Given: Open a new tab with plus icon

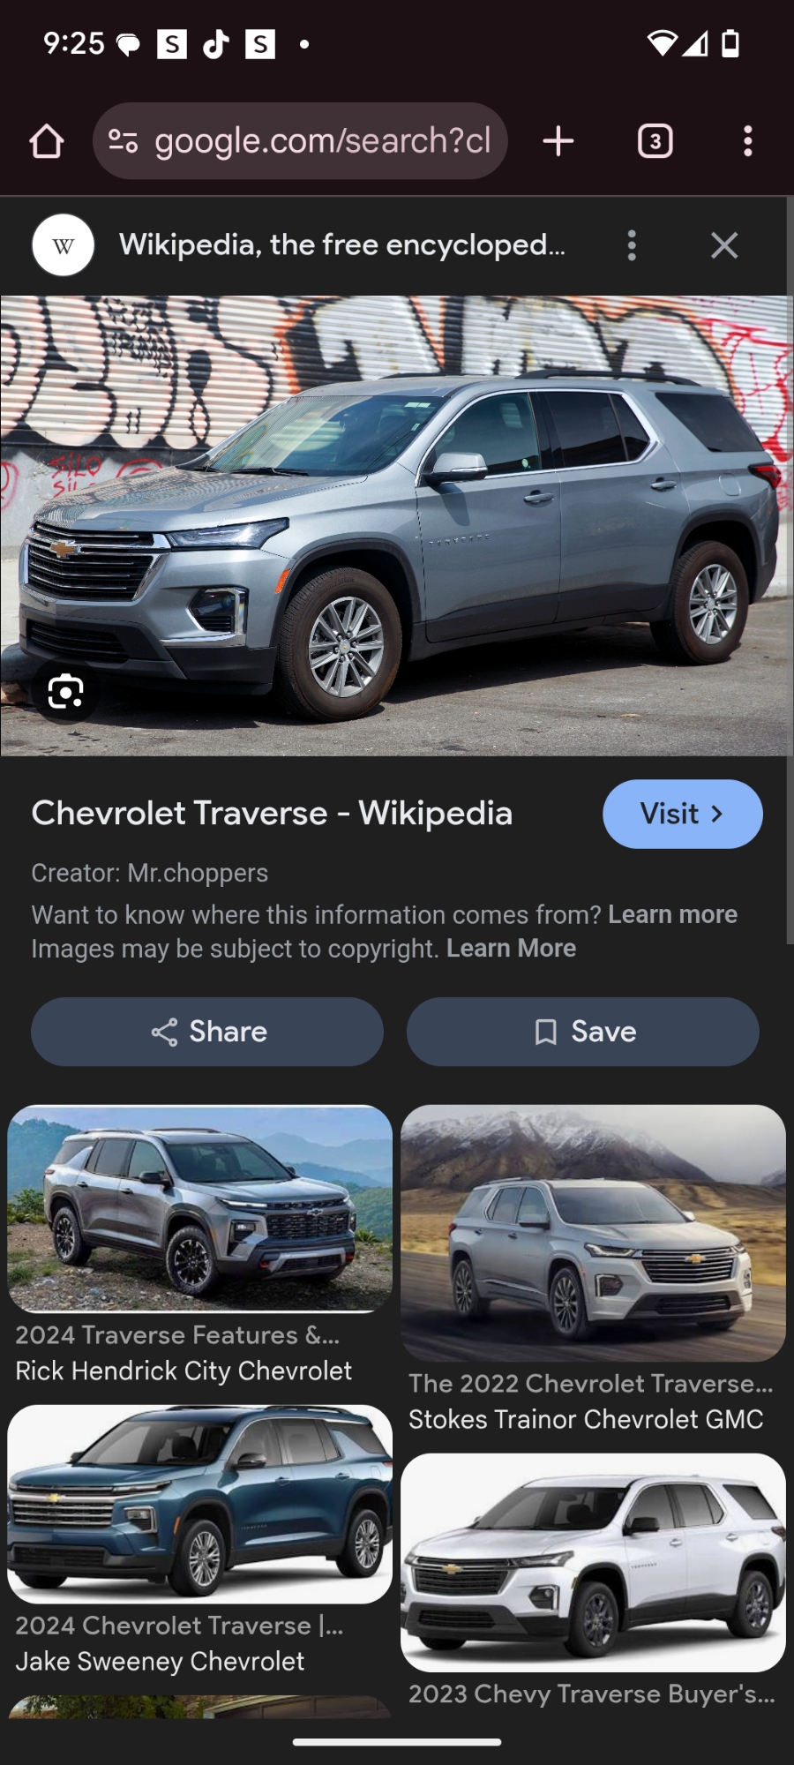Looking at the screenshot, I should point(558,141).
